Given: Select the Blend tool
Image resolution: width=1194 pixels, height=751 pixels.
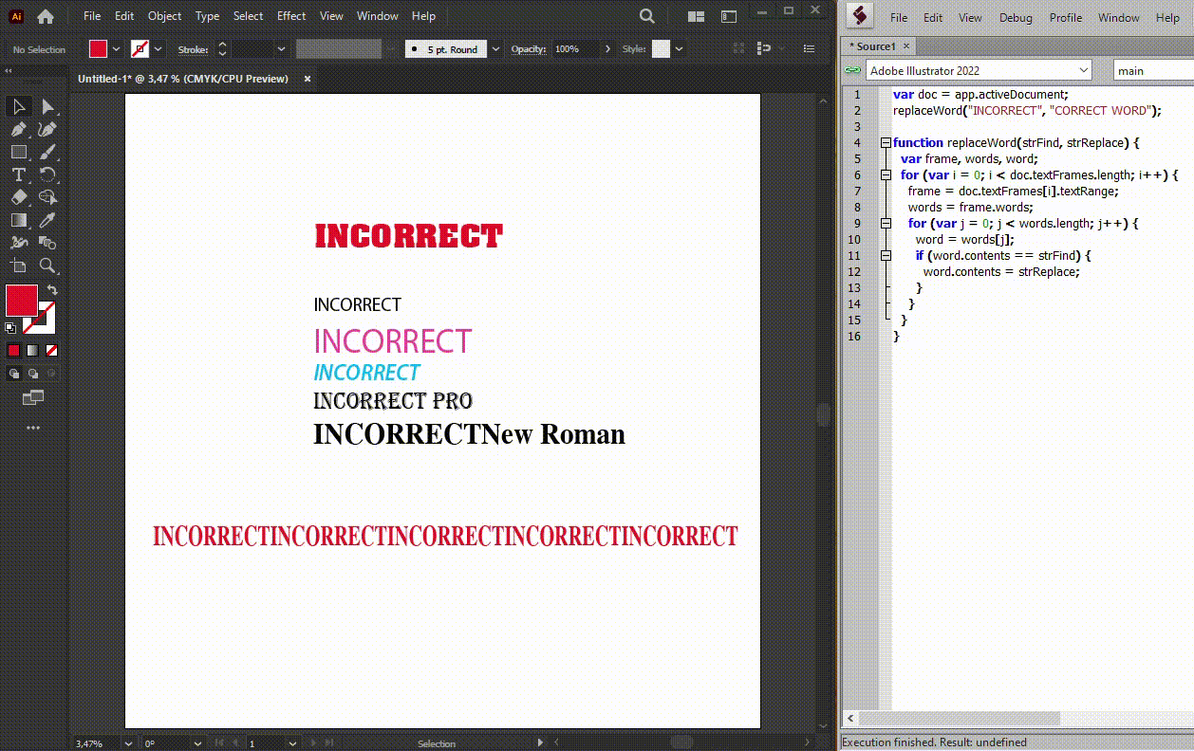Looking at the screenshot, I should pyautogui.click(x=47, y=243).
